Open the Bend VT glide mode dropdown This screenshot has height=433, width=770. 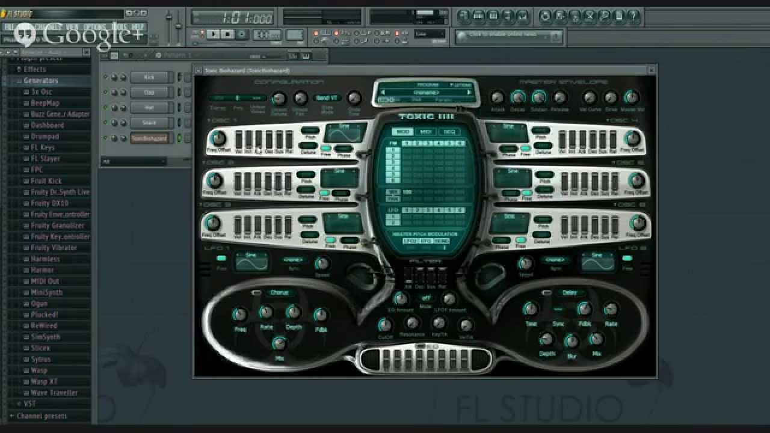point(327,97)
